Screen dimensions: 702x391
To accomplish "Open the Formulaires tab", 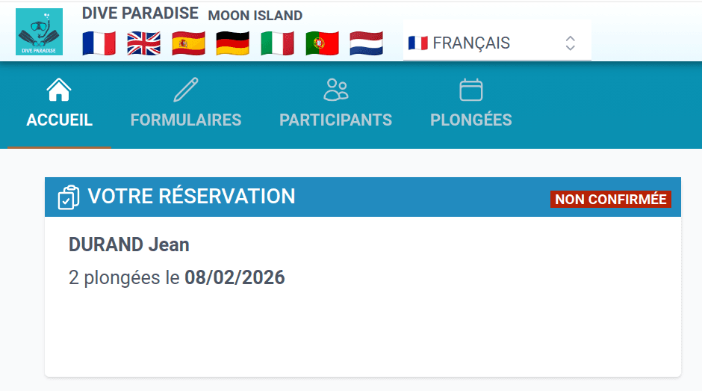I will click(x=186, y=105).
